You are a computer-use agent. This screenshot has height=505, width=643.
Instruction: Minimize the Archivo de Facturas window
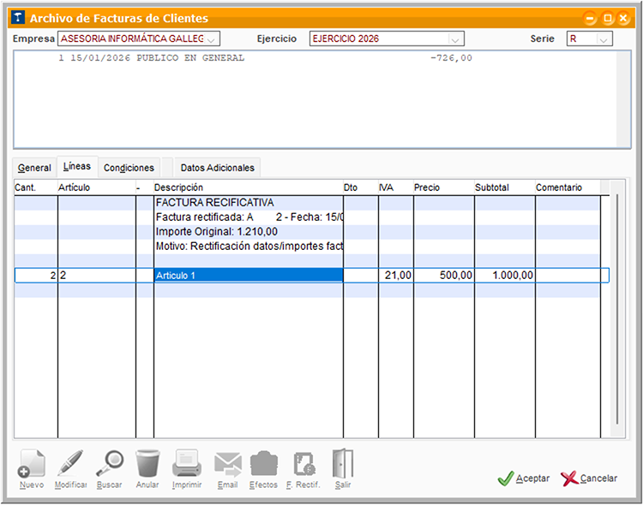[x=590, y=18]
